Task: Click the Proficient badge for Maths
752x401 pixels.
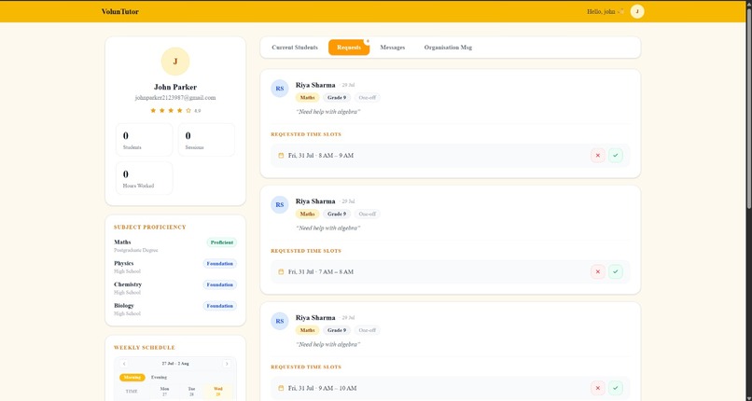Action: [x=221, y=242]
